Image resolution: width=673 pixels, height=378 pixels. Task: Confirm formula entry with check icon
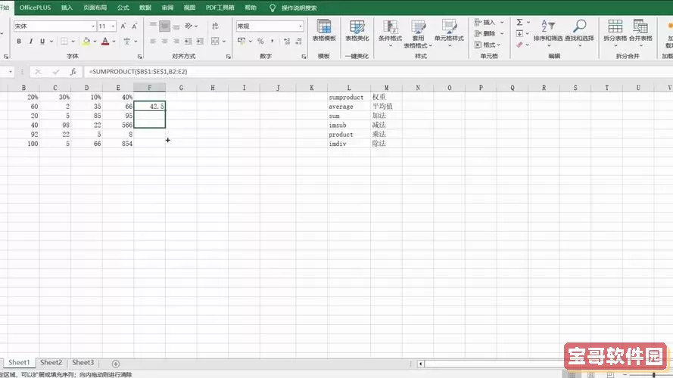[x=56, y=72]
